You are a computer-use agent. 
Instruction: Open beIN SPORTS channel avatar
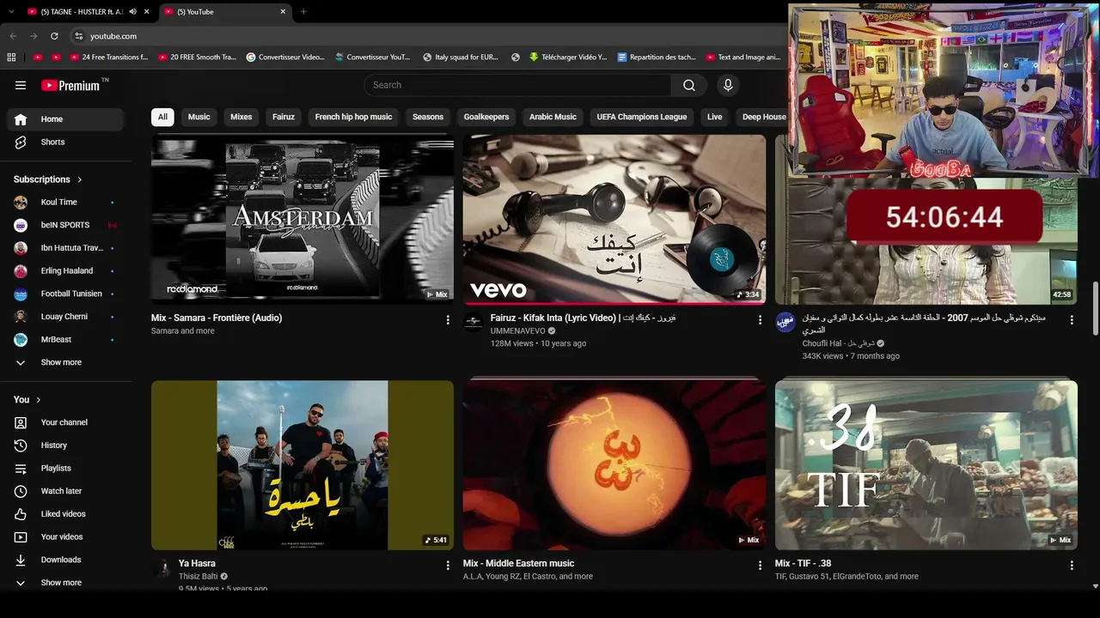pos(21,225)
